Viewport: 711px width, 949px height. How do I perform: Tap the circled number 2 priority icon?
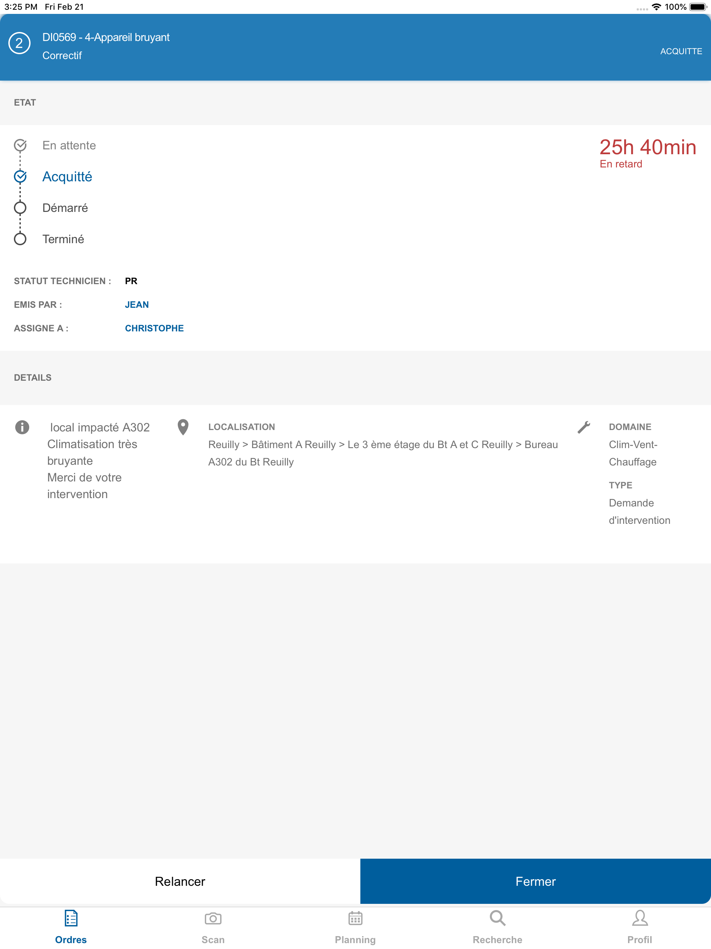pyautogui.click(x=19, y=43)
